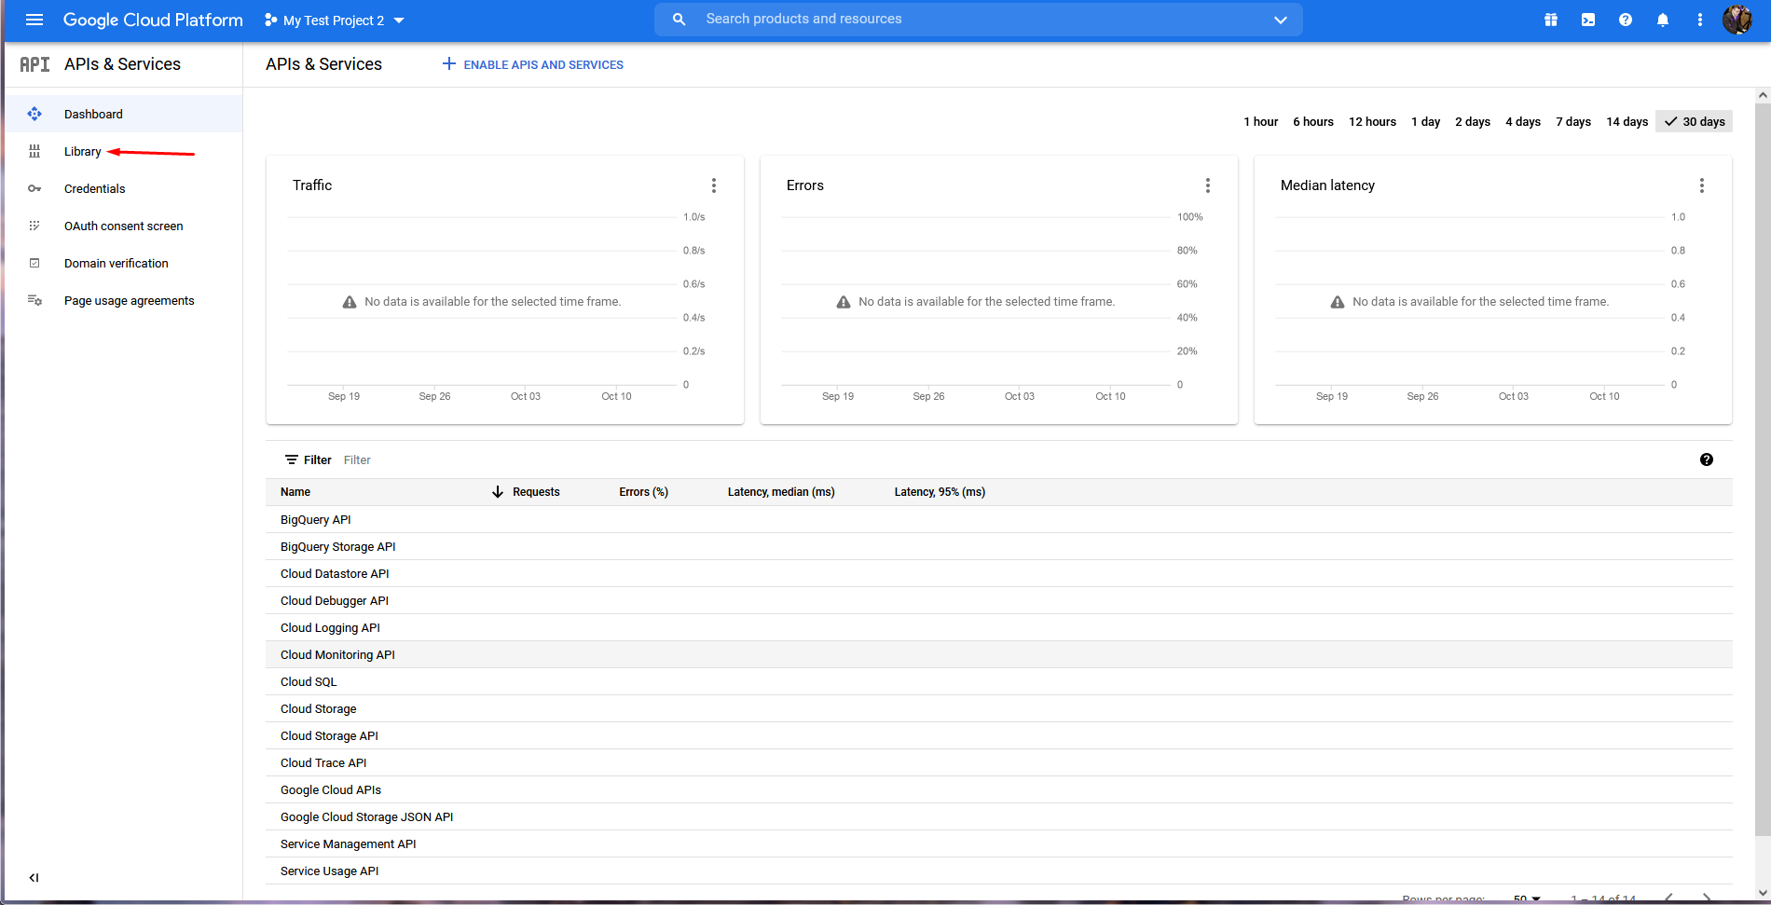Collapse the left sidebar panel

point(34,877)
